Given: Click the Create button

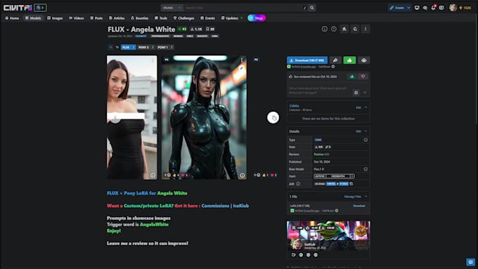Looking at the screenshot, I should (397, 8).
